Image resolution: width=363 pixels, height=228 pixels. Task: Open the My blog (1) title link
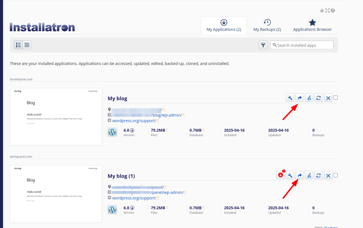coord(121,176)
